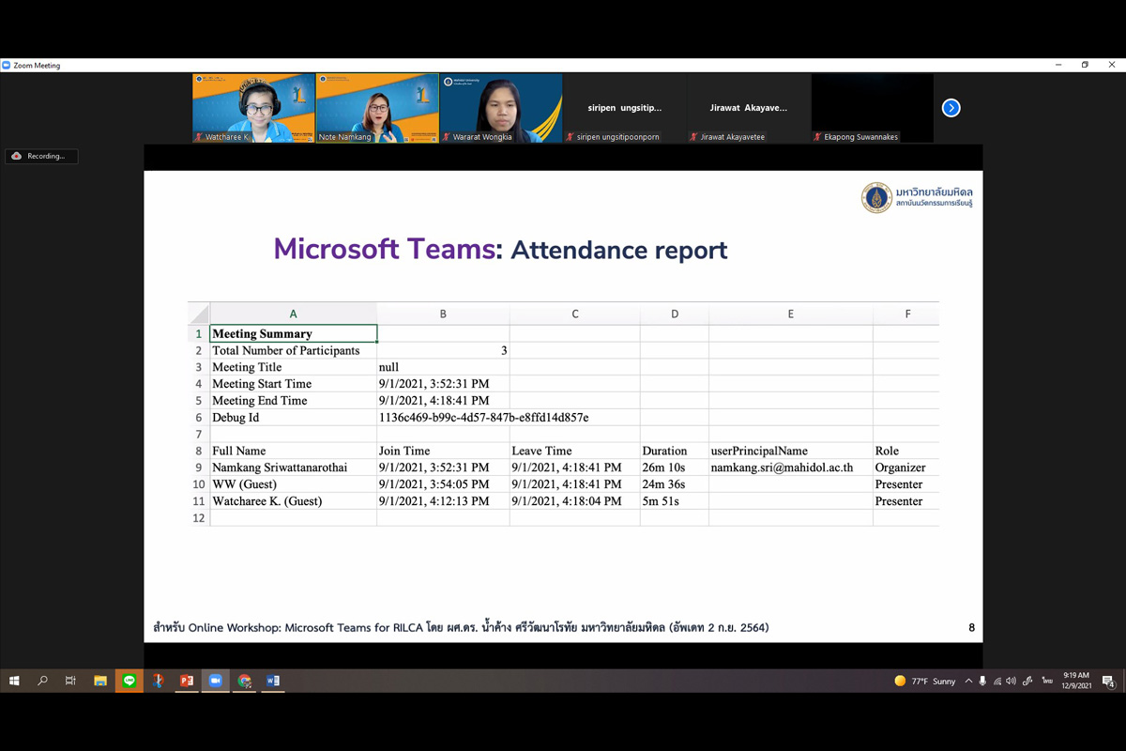The width and height of the screenshot is (1126, 751).
Task: Open Google Chrome from the taskbar
Action: pyautogui.click(x=244, y=681)
